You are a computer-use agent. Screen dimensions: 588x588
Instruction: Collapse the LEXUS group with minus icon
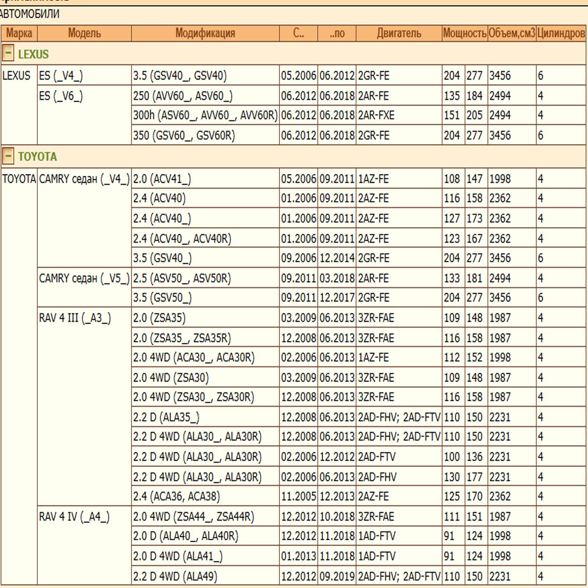point(8,53)
